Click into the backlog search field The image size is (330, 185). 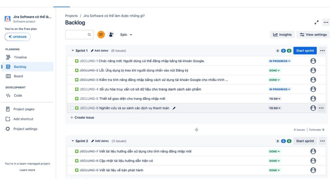click(79, 35)
